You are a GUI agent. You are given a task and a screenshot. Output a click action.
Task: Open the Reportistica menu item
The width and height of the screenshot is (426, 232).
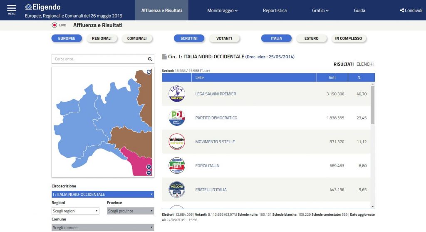[275, 10]
